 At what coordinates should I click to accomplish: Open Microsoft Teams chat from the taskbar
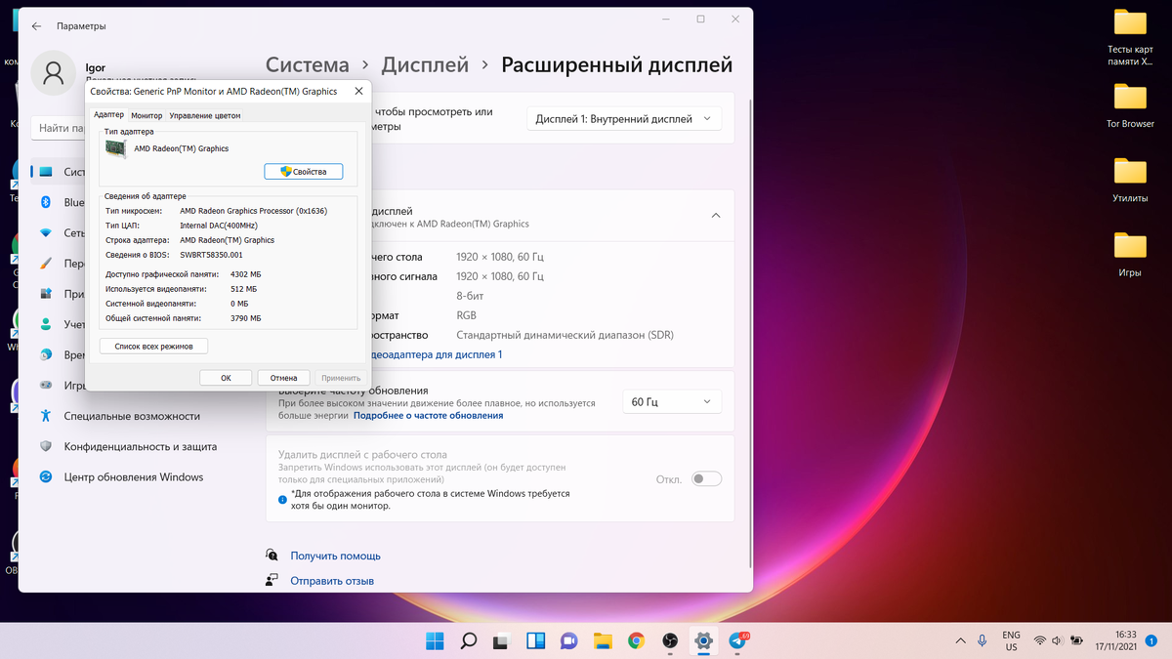click(x=569, y=641)
